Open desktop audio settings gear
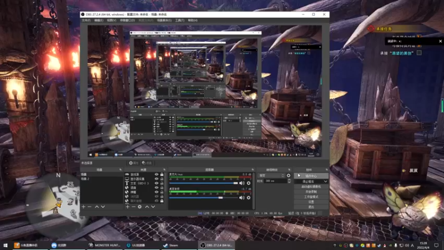The height and width of the screenshot is (250, 444). (x=249, y=198)
